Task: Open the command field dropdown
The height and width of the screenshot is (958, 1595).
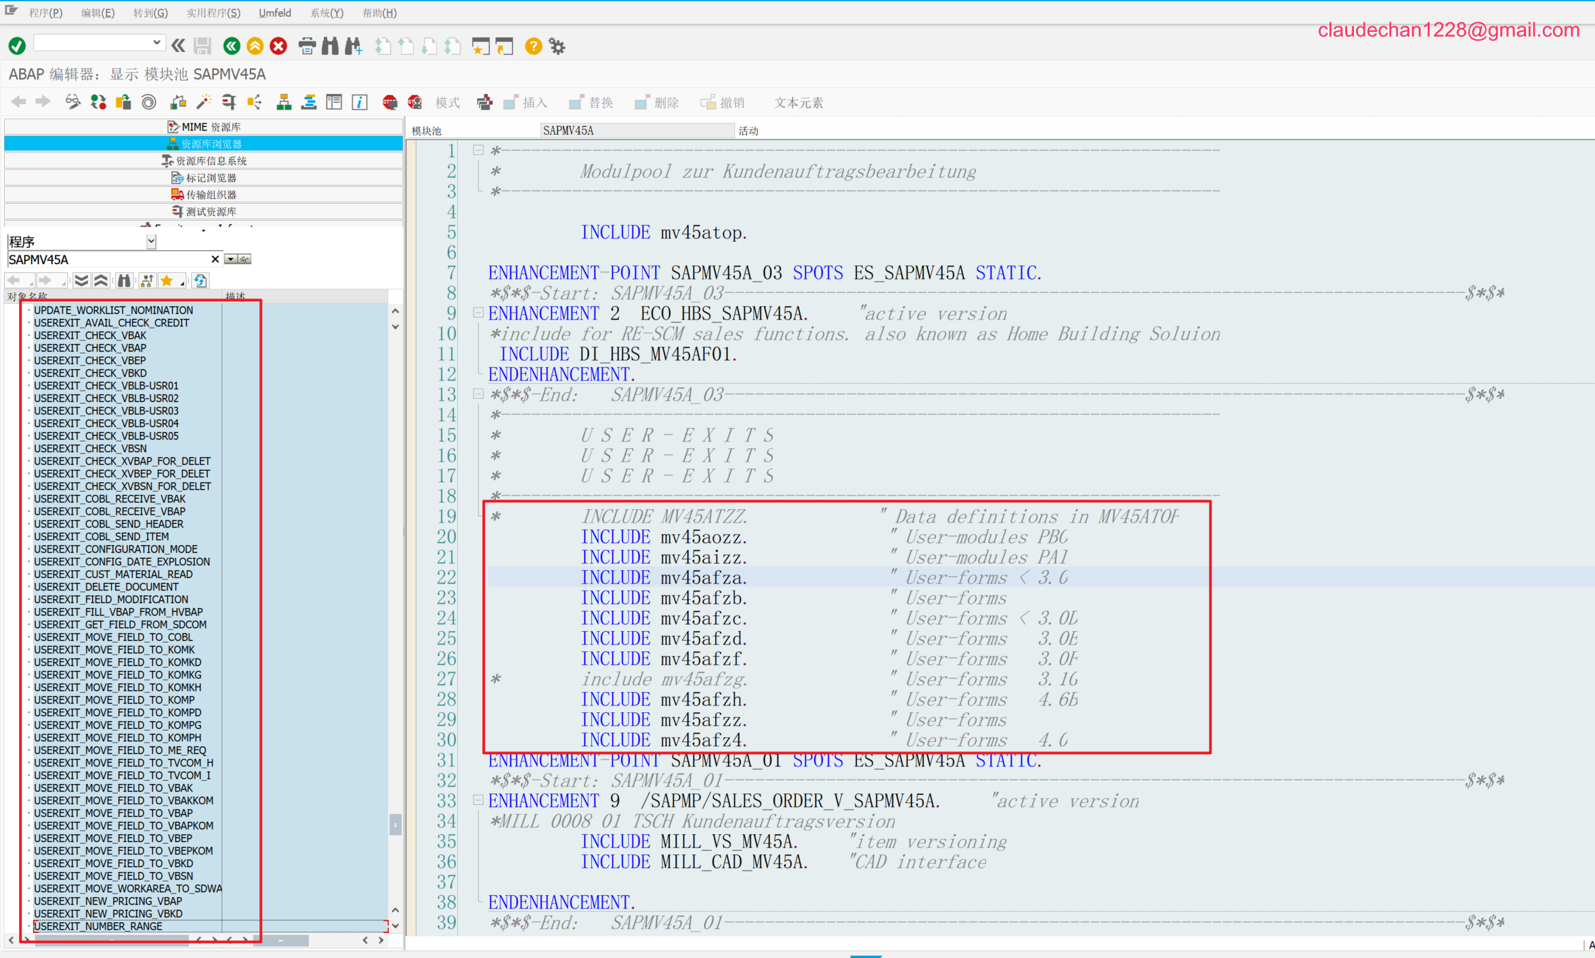Action: point(156,43)
